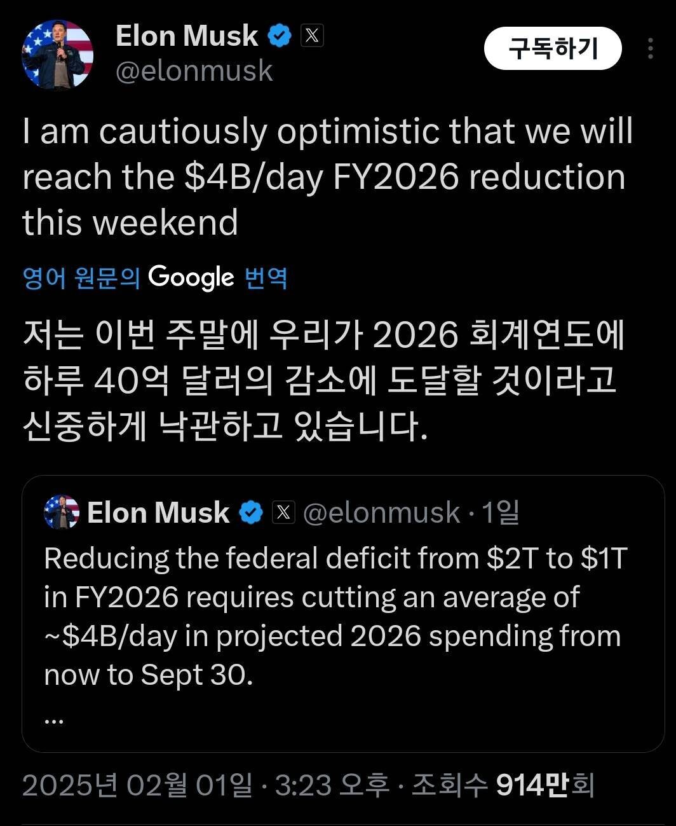Click the bold Elon Musk name in the header
The image size is (676, 826).
(x=187, y=36)
